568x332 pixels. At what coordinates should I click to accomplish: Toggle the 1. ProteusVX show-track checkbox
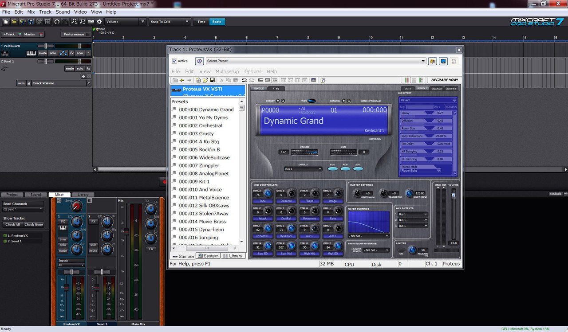(5, 236)
